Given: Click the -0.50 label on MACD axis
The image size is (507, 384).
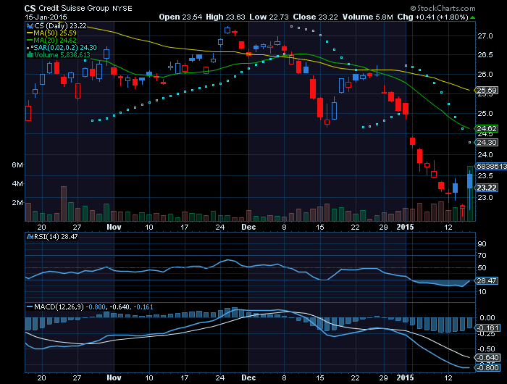Looking at the screenshot, I should pyautogui.click(x=486, y=348).
